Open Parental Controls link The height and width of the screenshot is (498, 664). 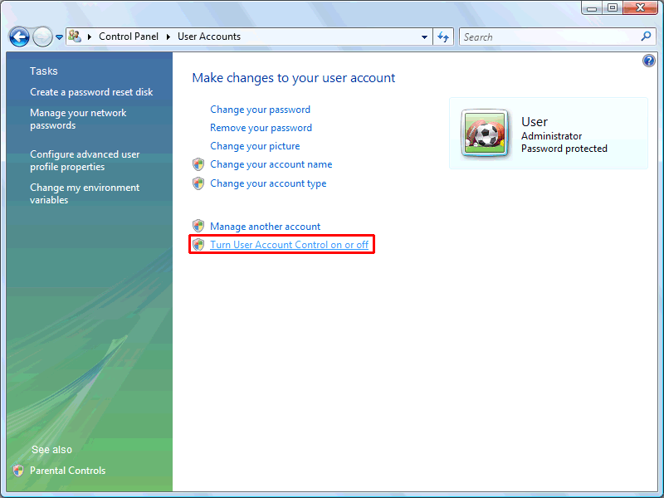[x=68, y=471]
